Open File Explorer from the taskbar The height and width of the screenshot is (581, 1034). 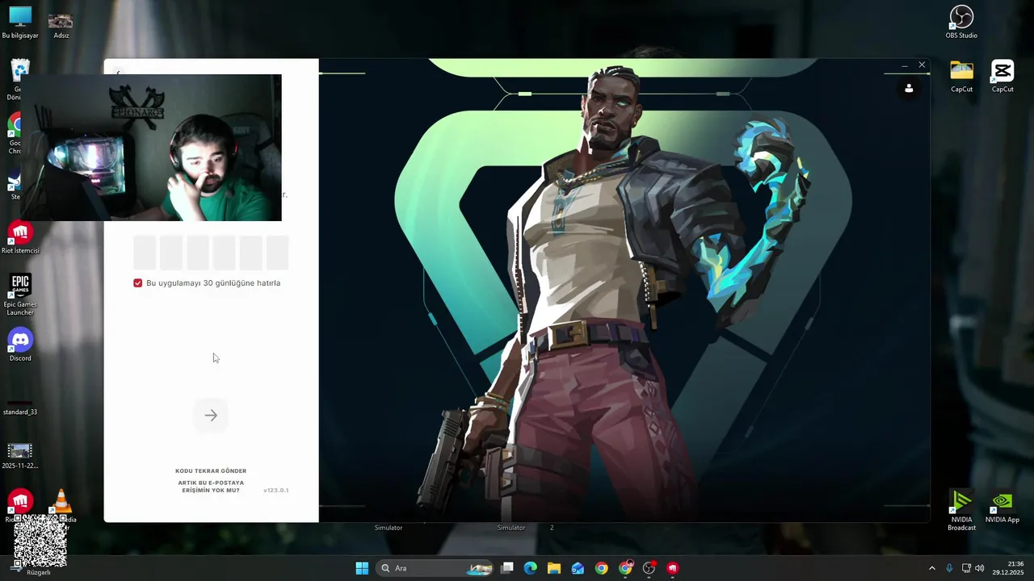pos(554,568)
